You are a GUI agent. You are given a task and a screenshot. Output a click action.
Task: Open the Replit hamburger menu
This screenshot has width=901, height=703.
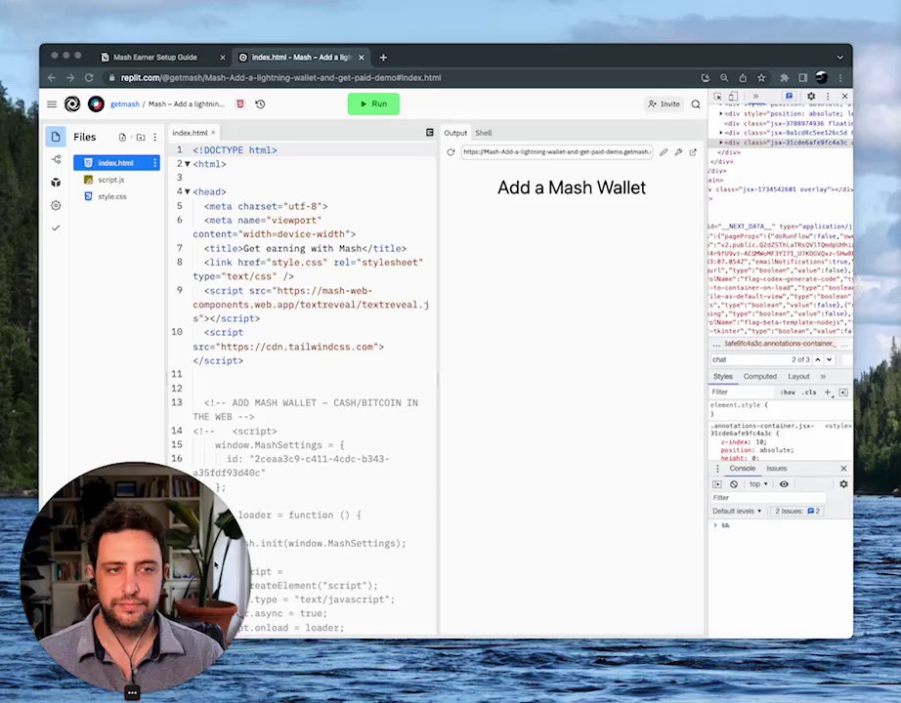tap(52, 103)
